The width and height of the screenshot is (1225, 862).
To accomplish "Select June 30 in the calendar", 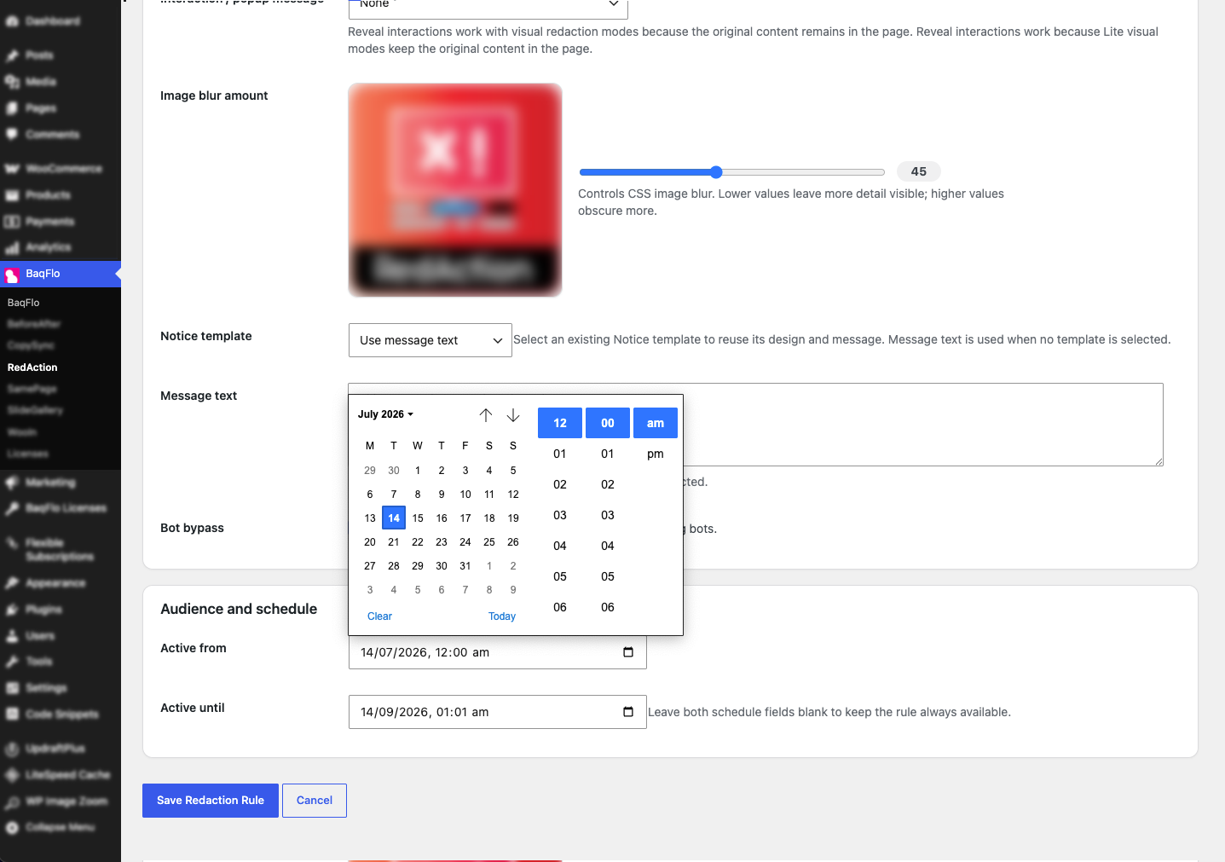I will [x=394, y=471].
